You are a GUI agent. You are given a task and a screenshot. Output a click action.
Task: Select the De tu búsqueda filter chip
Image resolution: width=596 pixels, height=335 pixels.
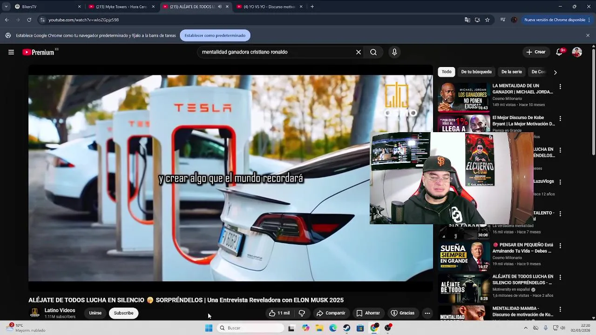(x=476, y=72)
